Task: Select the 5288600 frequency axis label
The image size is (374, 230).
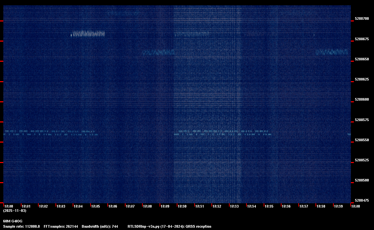Action: pyautogui.click(x=361, y=99)
